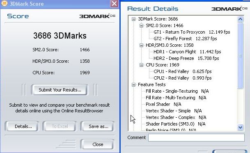
Task: Click the SM2.0 Score: 1466 tree label
Action: (x=164, y=25)
